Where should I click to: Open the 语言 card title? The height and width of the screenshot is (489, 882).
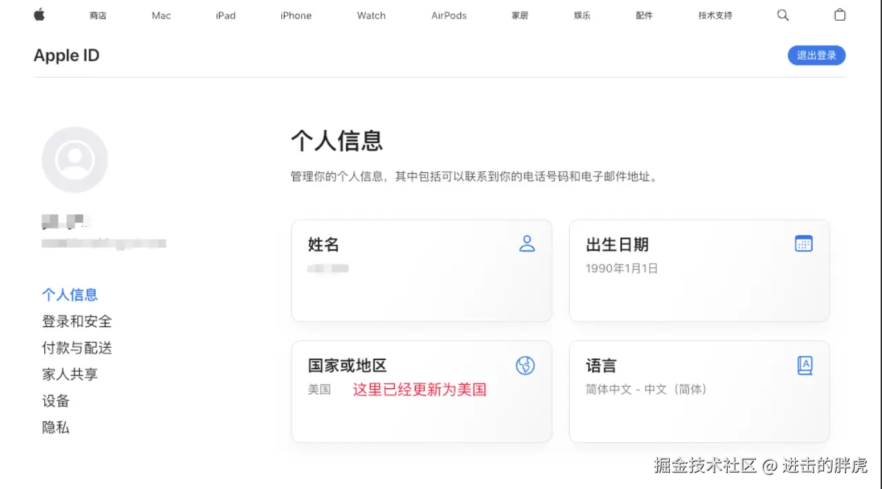[x=601, y=366]
